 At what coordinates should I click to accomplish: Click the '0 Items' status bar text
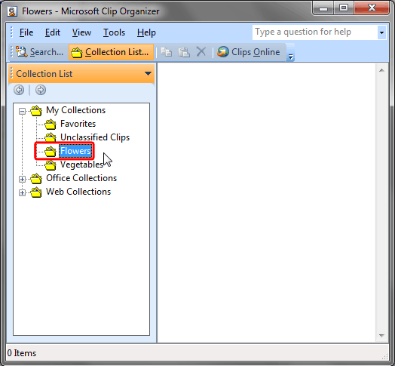click(x=22, y=353)
